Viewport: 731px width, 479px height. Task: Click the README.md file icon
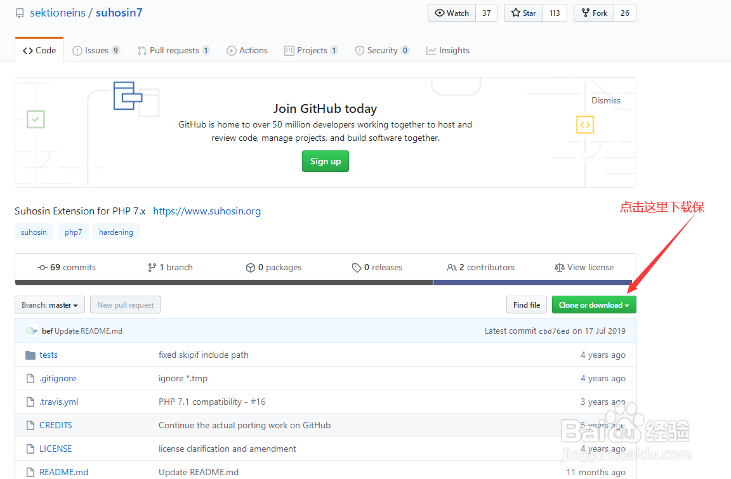point(30,472)
